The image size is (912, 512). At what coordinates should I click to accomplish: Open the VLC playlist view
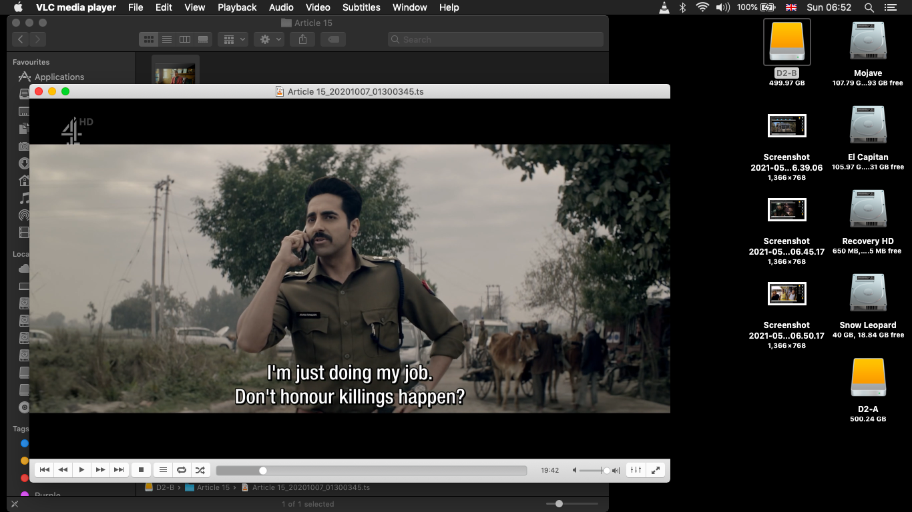163,470
